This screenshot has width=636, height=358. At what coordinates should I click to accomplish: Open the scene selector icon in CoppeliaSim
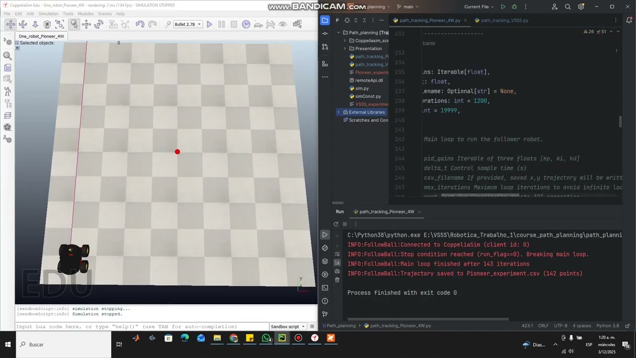click(297, 24)
